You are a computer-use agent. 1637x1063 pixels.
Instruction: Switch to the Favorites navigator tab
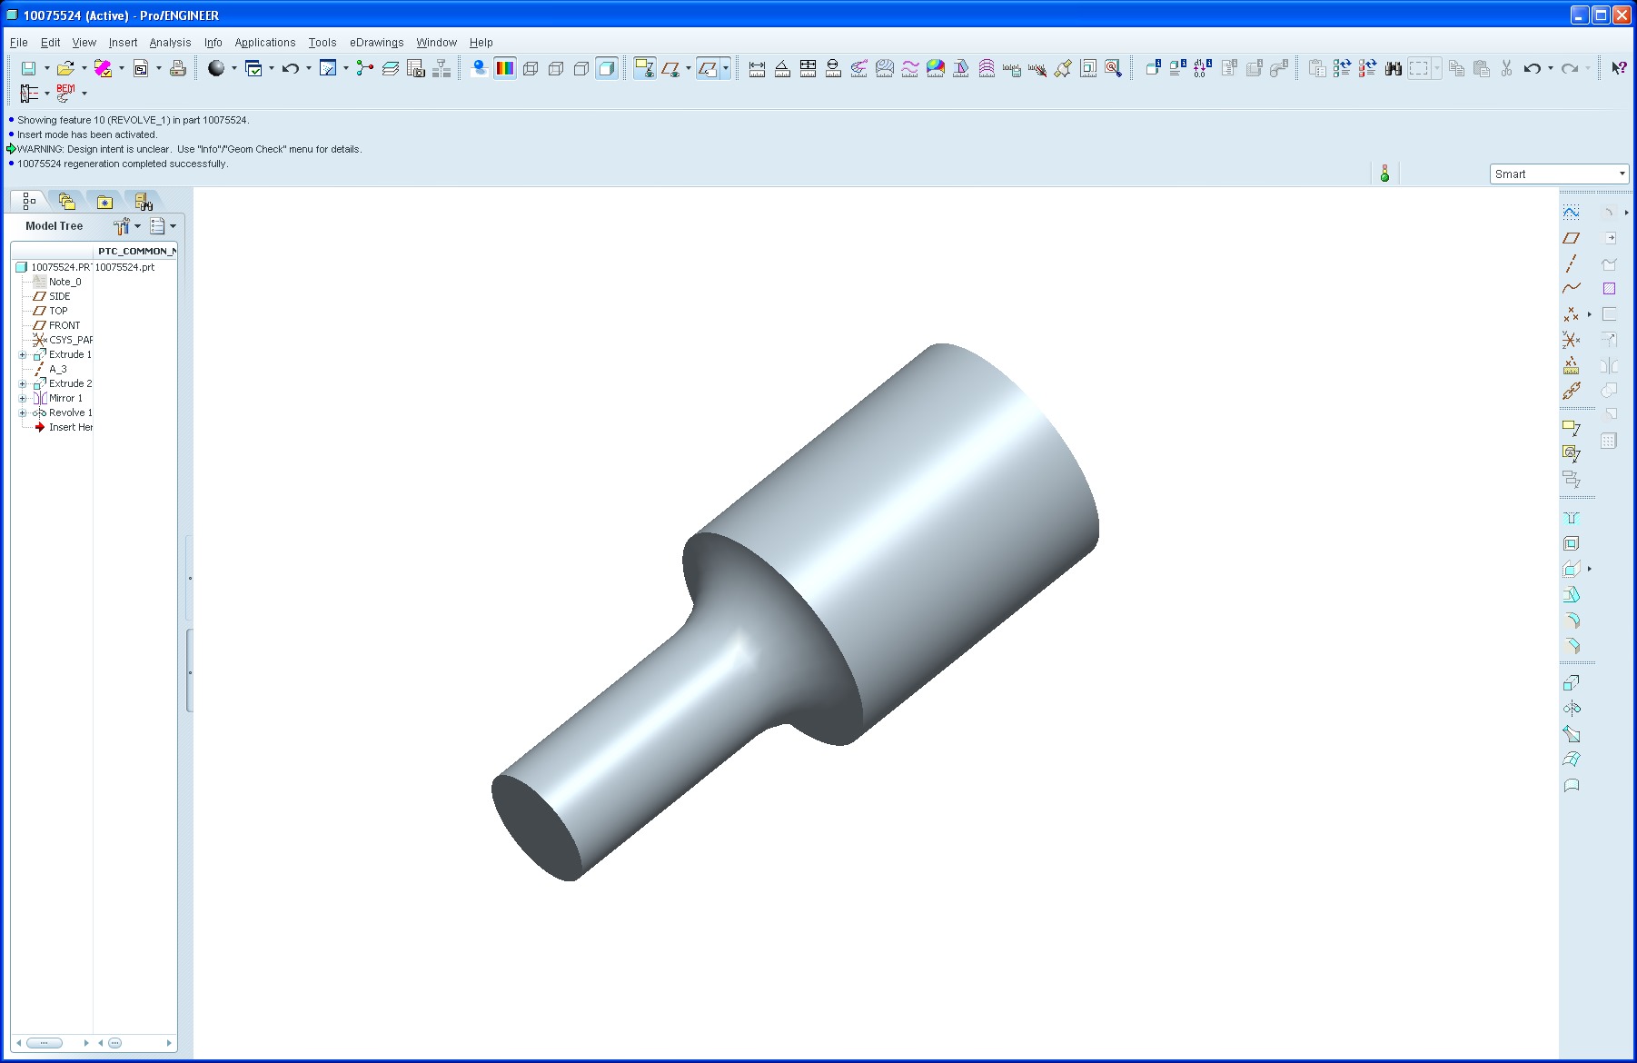[x=105, y=201]
